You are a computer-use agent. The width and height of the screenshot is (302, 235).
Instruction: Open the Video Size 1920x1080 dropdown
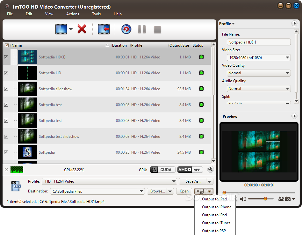pyautogui.click(x=259, y=57)
